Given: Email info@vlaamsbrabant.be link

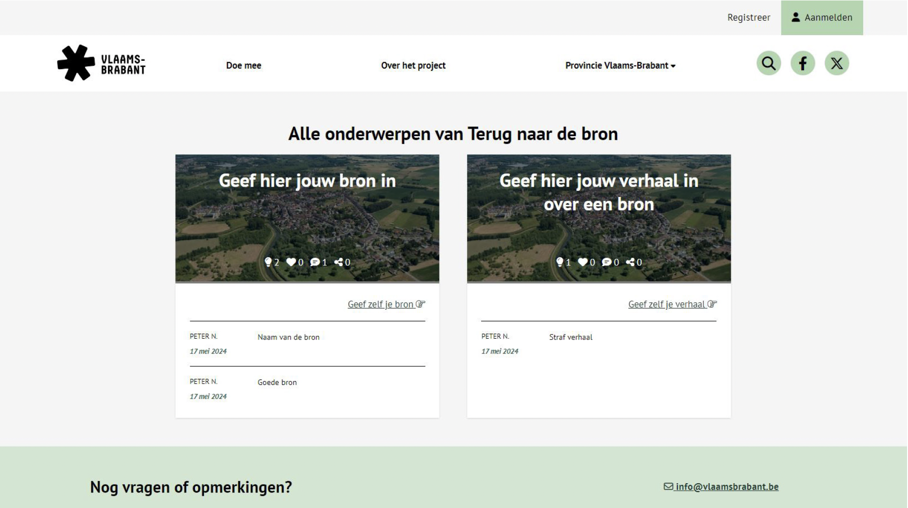Looking at the screenshot, I should coord(726,487).
